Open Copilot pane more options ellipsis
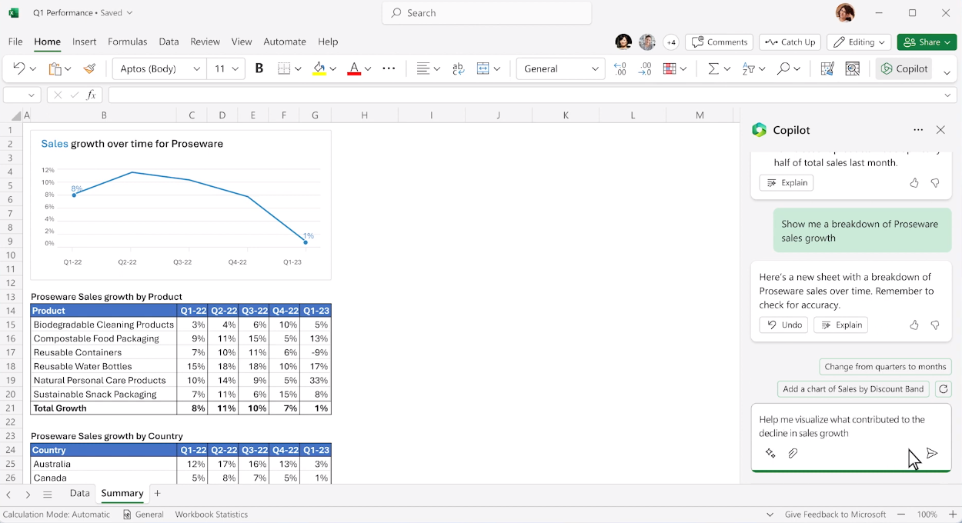962x523 pixels. coord(918,130)
